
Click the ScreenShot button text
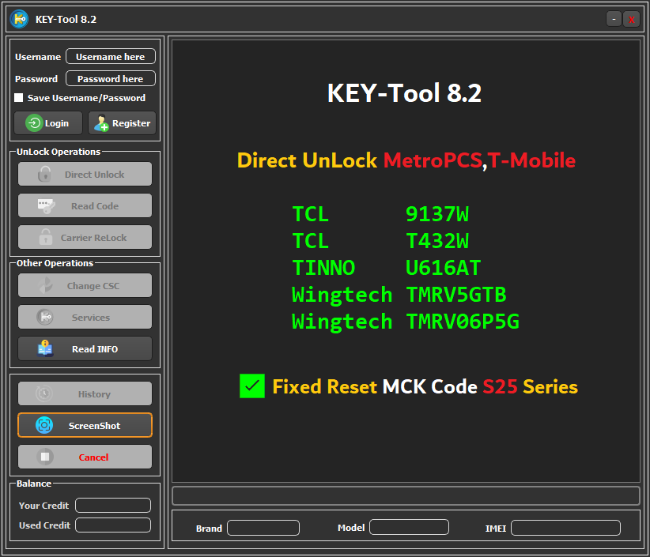tap(95, 426)
